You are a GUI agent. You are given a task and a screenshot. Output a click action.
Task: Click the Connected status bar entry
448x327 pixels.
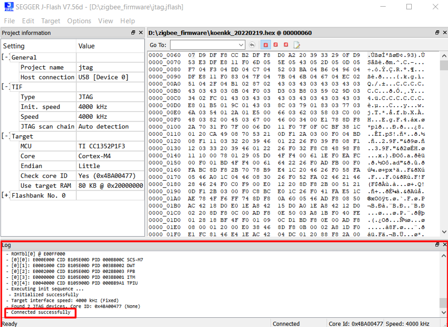286,324
